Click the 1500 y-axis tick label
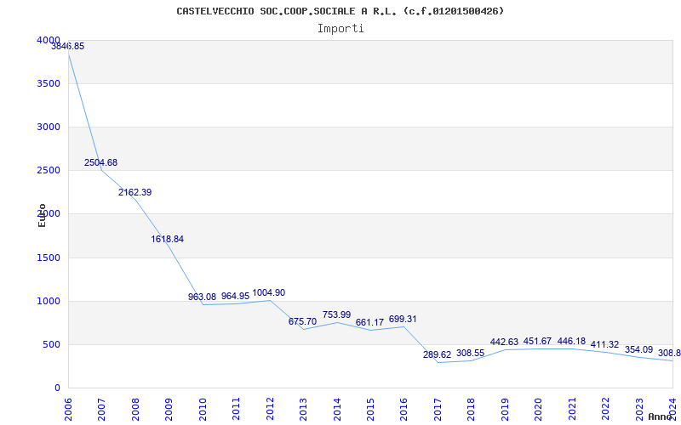Screen dimensions: 681x425 tap(47, 258)
